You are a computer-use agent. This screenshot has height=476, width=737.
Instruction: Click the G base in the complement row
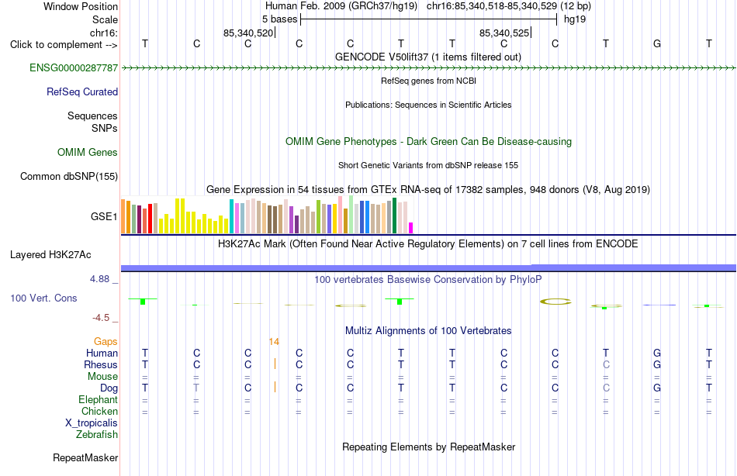point(657,43)
